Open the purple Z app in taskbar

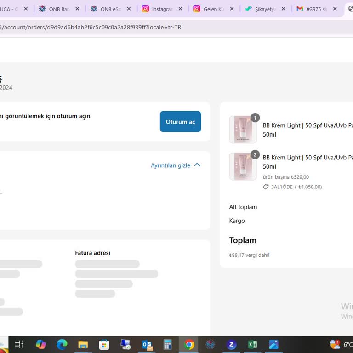[232, 344]
